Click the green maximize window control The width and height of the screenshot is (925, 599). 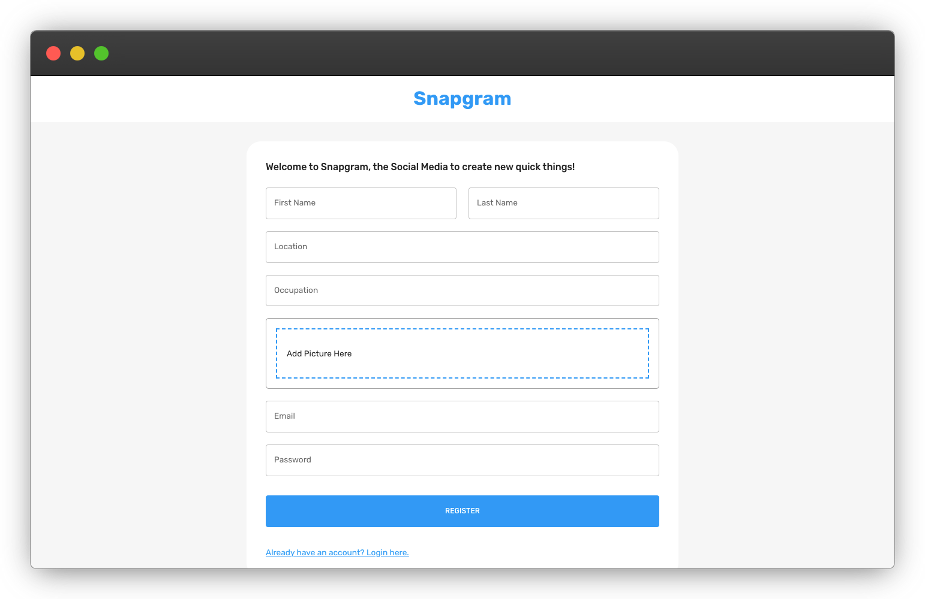click(x=101, y=53)
